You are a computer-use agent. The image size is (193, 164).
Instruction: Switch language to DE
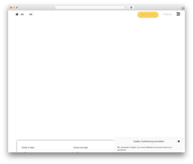point(22,14)
